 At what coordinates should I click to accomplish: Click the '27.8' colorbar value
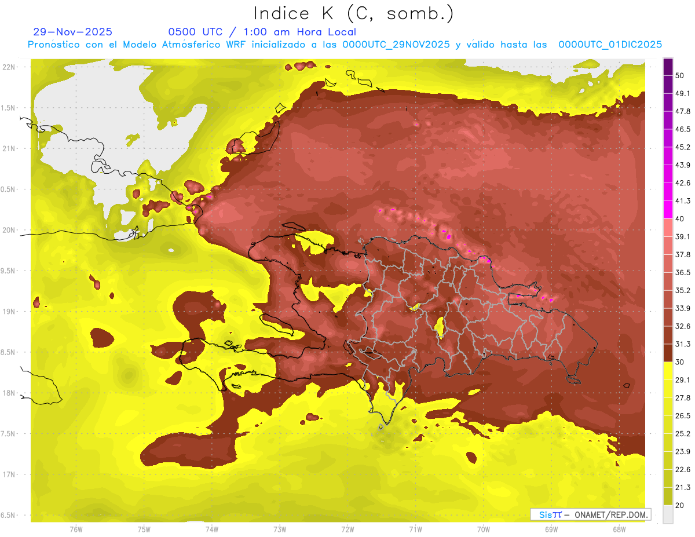pyautogui.click(x=682, y=398)
